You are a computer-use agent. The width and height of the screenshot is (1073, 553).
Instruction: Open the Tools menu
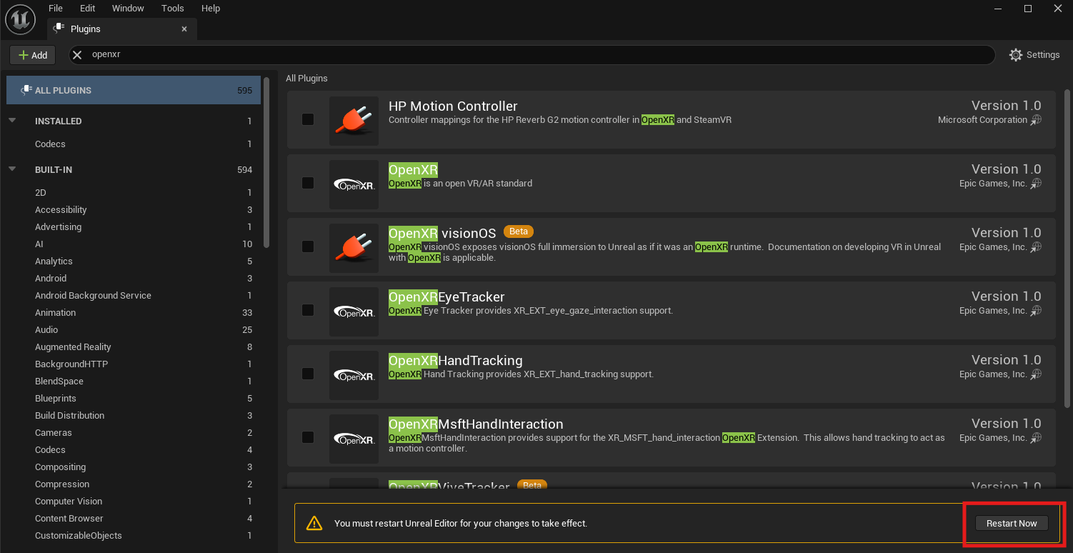coord(172,9)
